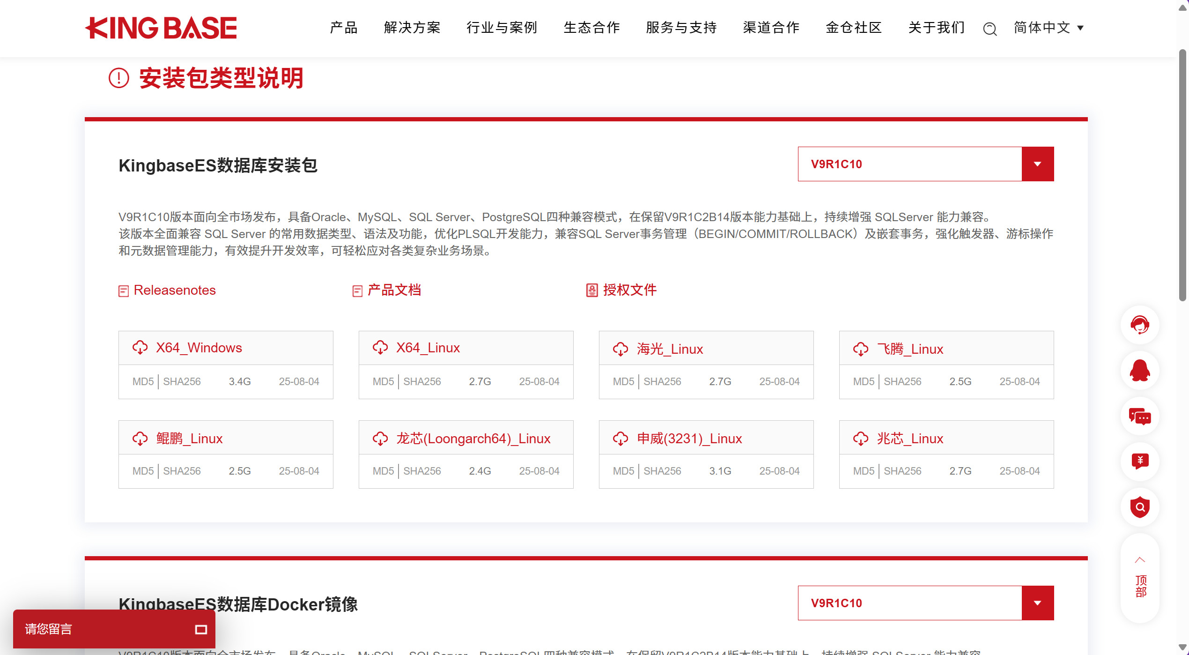Image resolution: width=1189 pixels, height=655 pixels.
Task: Click the 鲲鹏_Linux cloud download icon
Action: tap(140, 439)
